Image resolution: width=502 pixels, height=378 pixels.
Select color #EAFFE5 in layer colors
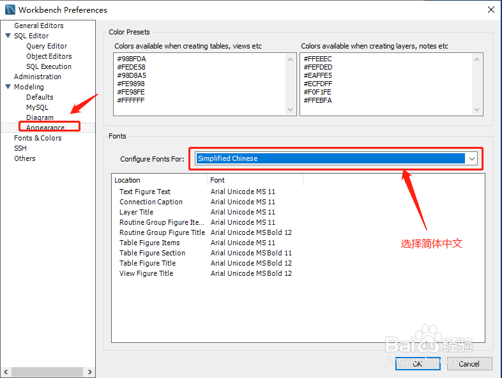pyautogui.click(x=317, y=75)
